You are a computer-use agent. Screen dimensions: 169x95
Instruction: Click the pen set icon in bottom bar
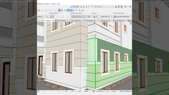(x=107, y=91)
